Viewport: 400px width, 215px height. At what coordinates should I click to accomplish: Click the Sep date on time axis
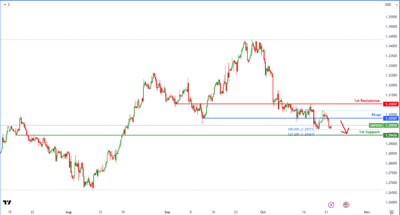point(167,212)
